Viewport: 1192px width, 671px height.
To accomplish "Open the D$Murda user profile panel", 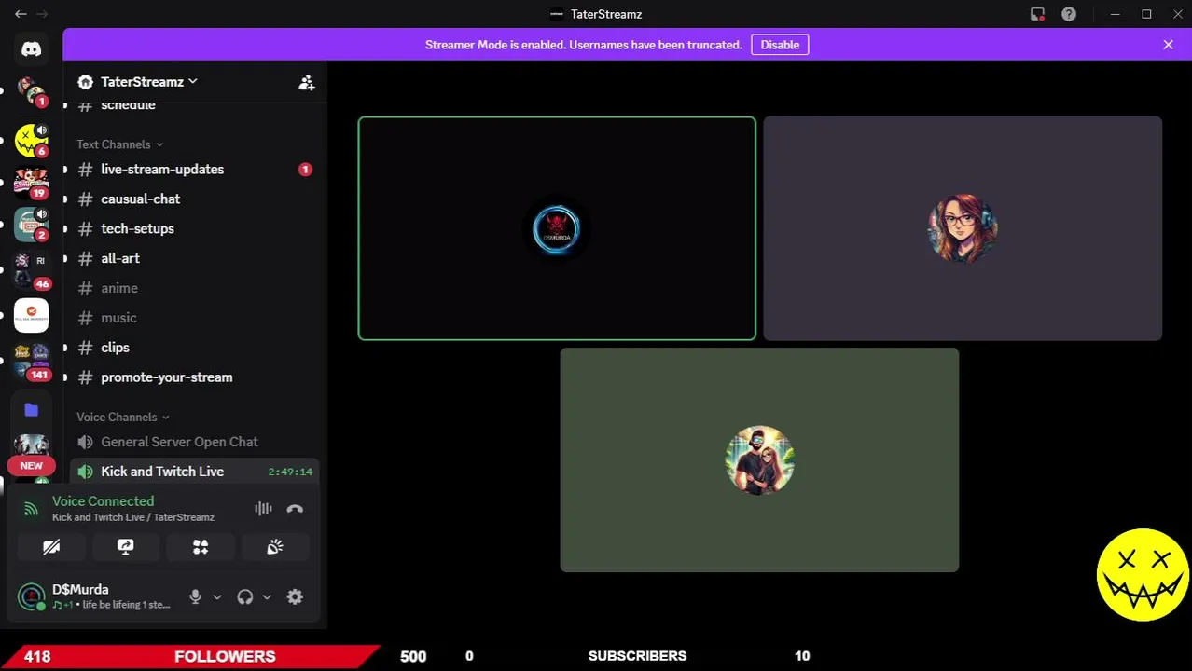I will [97, 596].
